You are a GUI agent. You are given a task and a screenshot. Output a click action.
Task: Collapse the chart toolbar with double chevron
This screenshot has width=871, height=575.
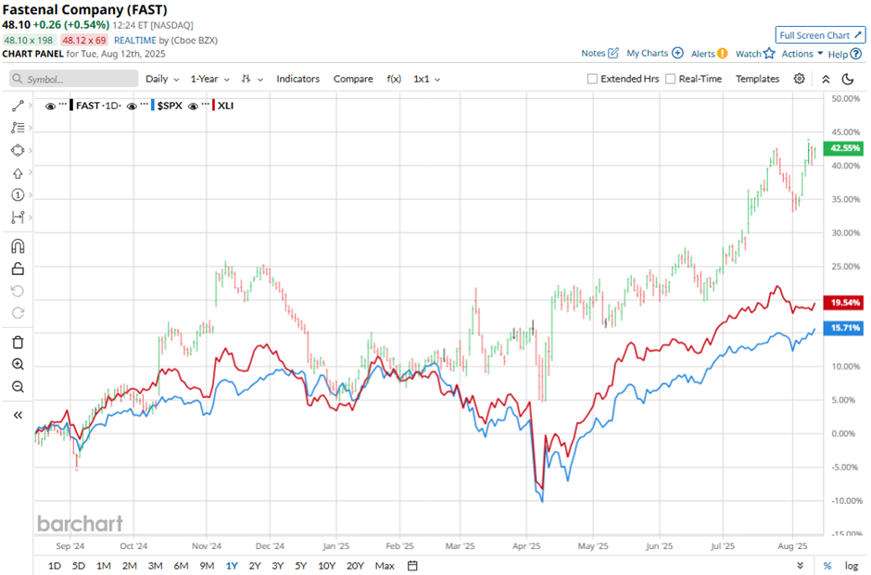(x=826, y=79)
